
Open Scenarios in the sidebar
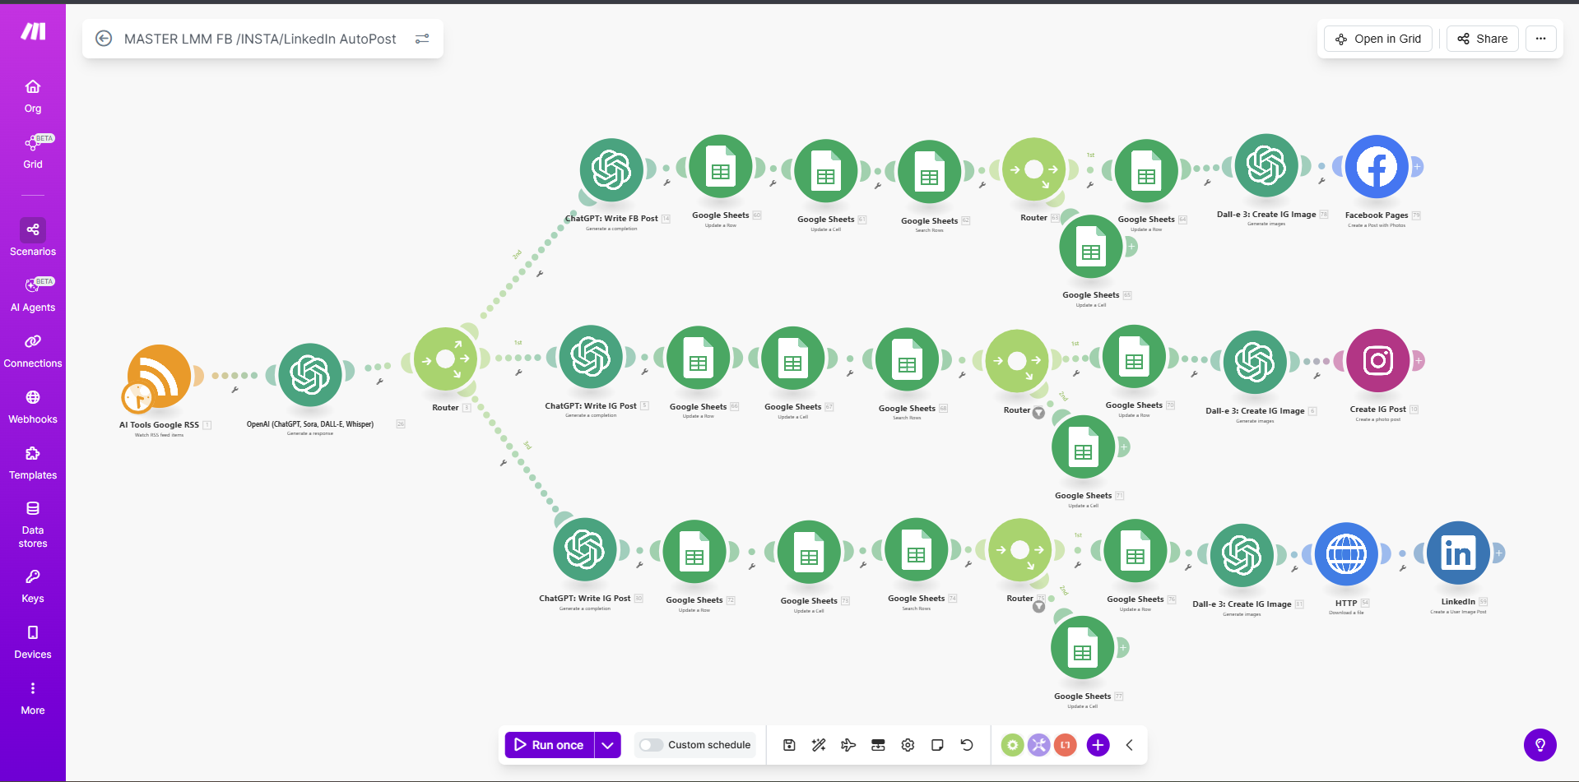click(x=33, y=238)
